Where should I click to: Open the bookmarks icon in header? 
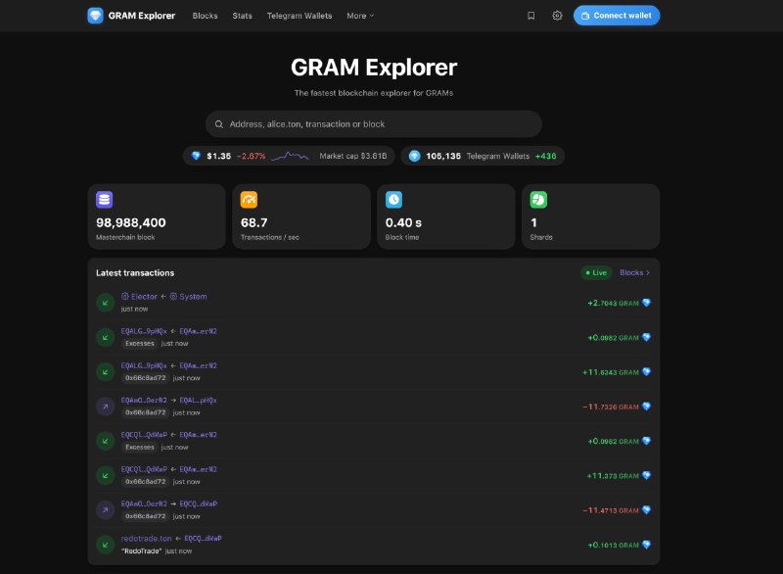pos(530,16)
